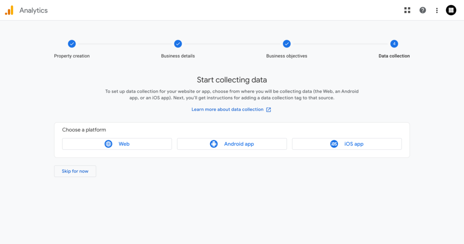Viewport: 464px width, 244px height.
Task: Choose the iOS app platform button
Action: (x=347, y=144)
